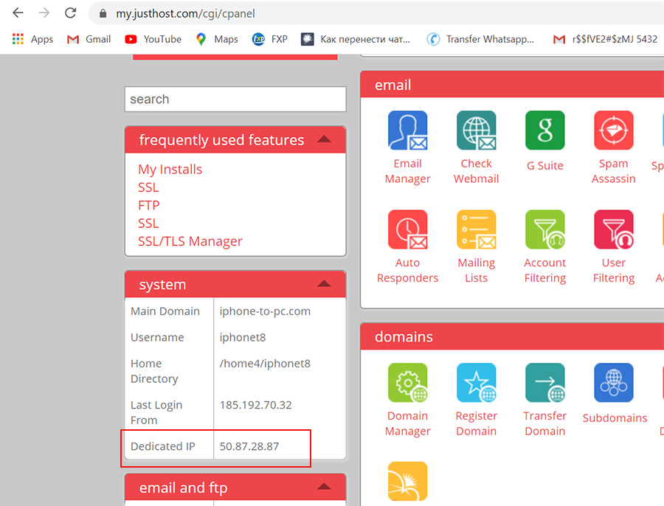Screen dimensions: 664x506
Task: Open Spam Assassin icon
Action: 613,131
